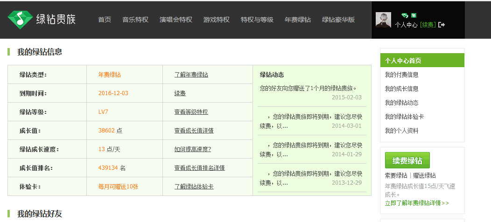
Task: Click the [续费] link in header
Action: click(428, 25)
